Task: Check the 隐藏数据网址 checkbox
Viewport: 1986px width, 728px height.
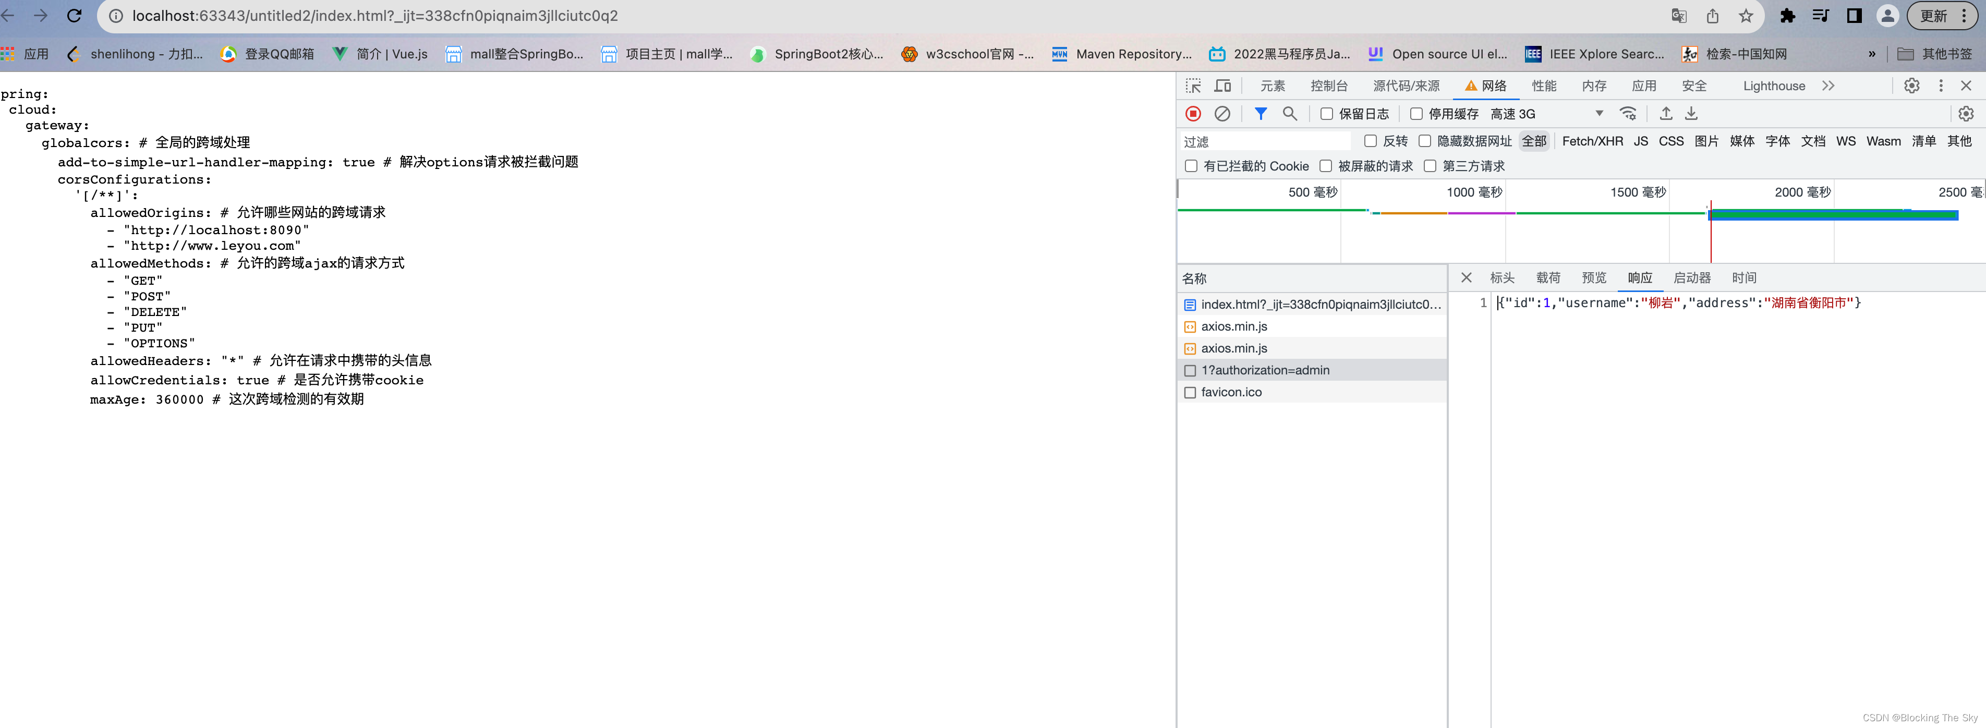Action: 1425,141
